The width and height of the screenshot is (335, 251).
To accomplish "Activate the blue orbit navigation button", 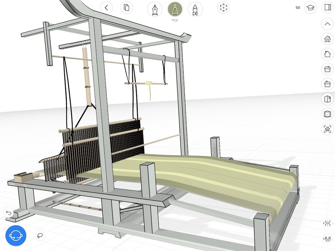I will click(16, 236).
